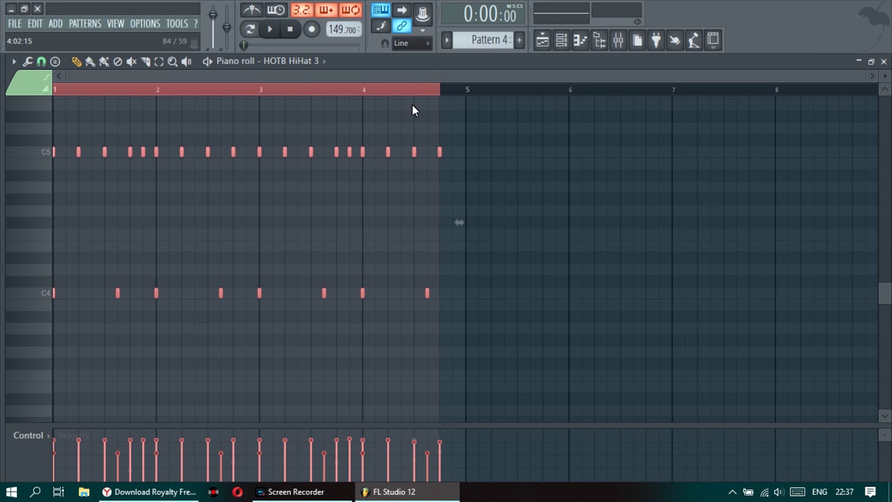The width and height of the screenshot is (892, 502).
Task: Click the master pitch slider
Action: (226, 28)
